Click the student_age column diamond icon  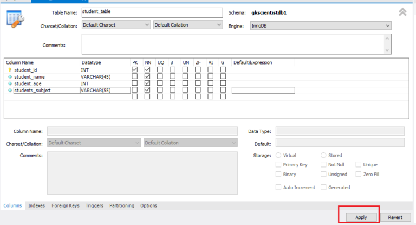click(x=10, y=84)
